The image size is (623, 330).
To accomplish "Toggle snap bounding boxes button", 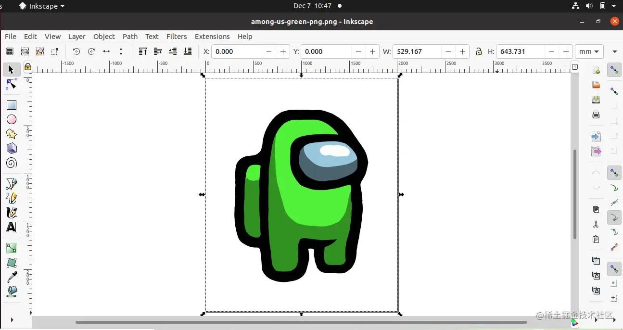I will (614, 91).
